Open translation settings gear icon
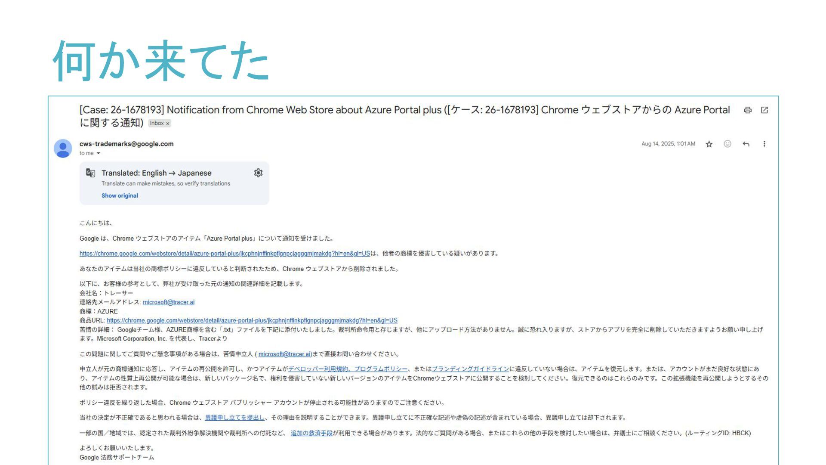 point(258,173)
